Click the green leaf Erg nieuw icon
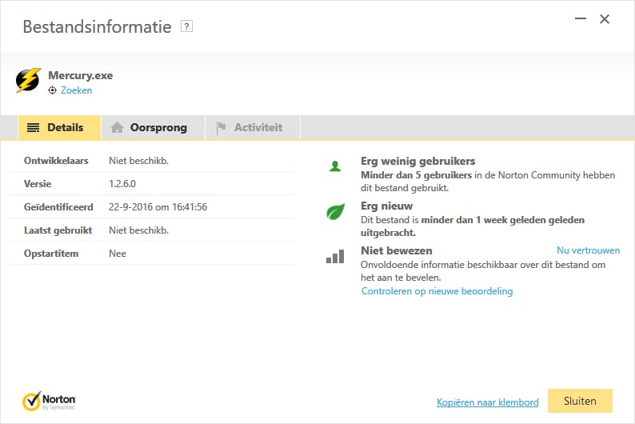 [x=334, y=212]
